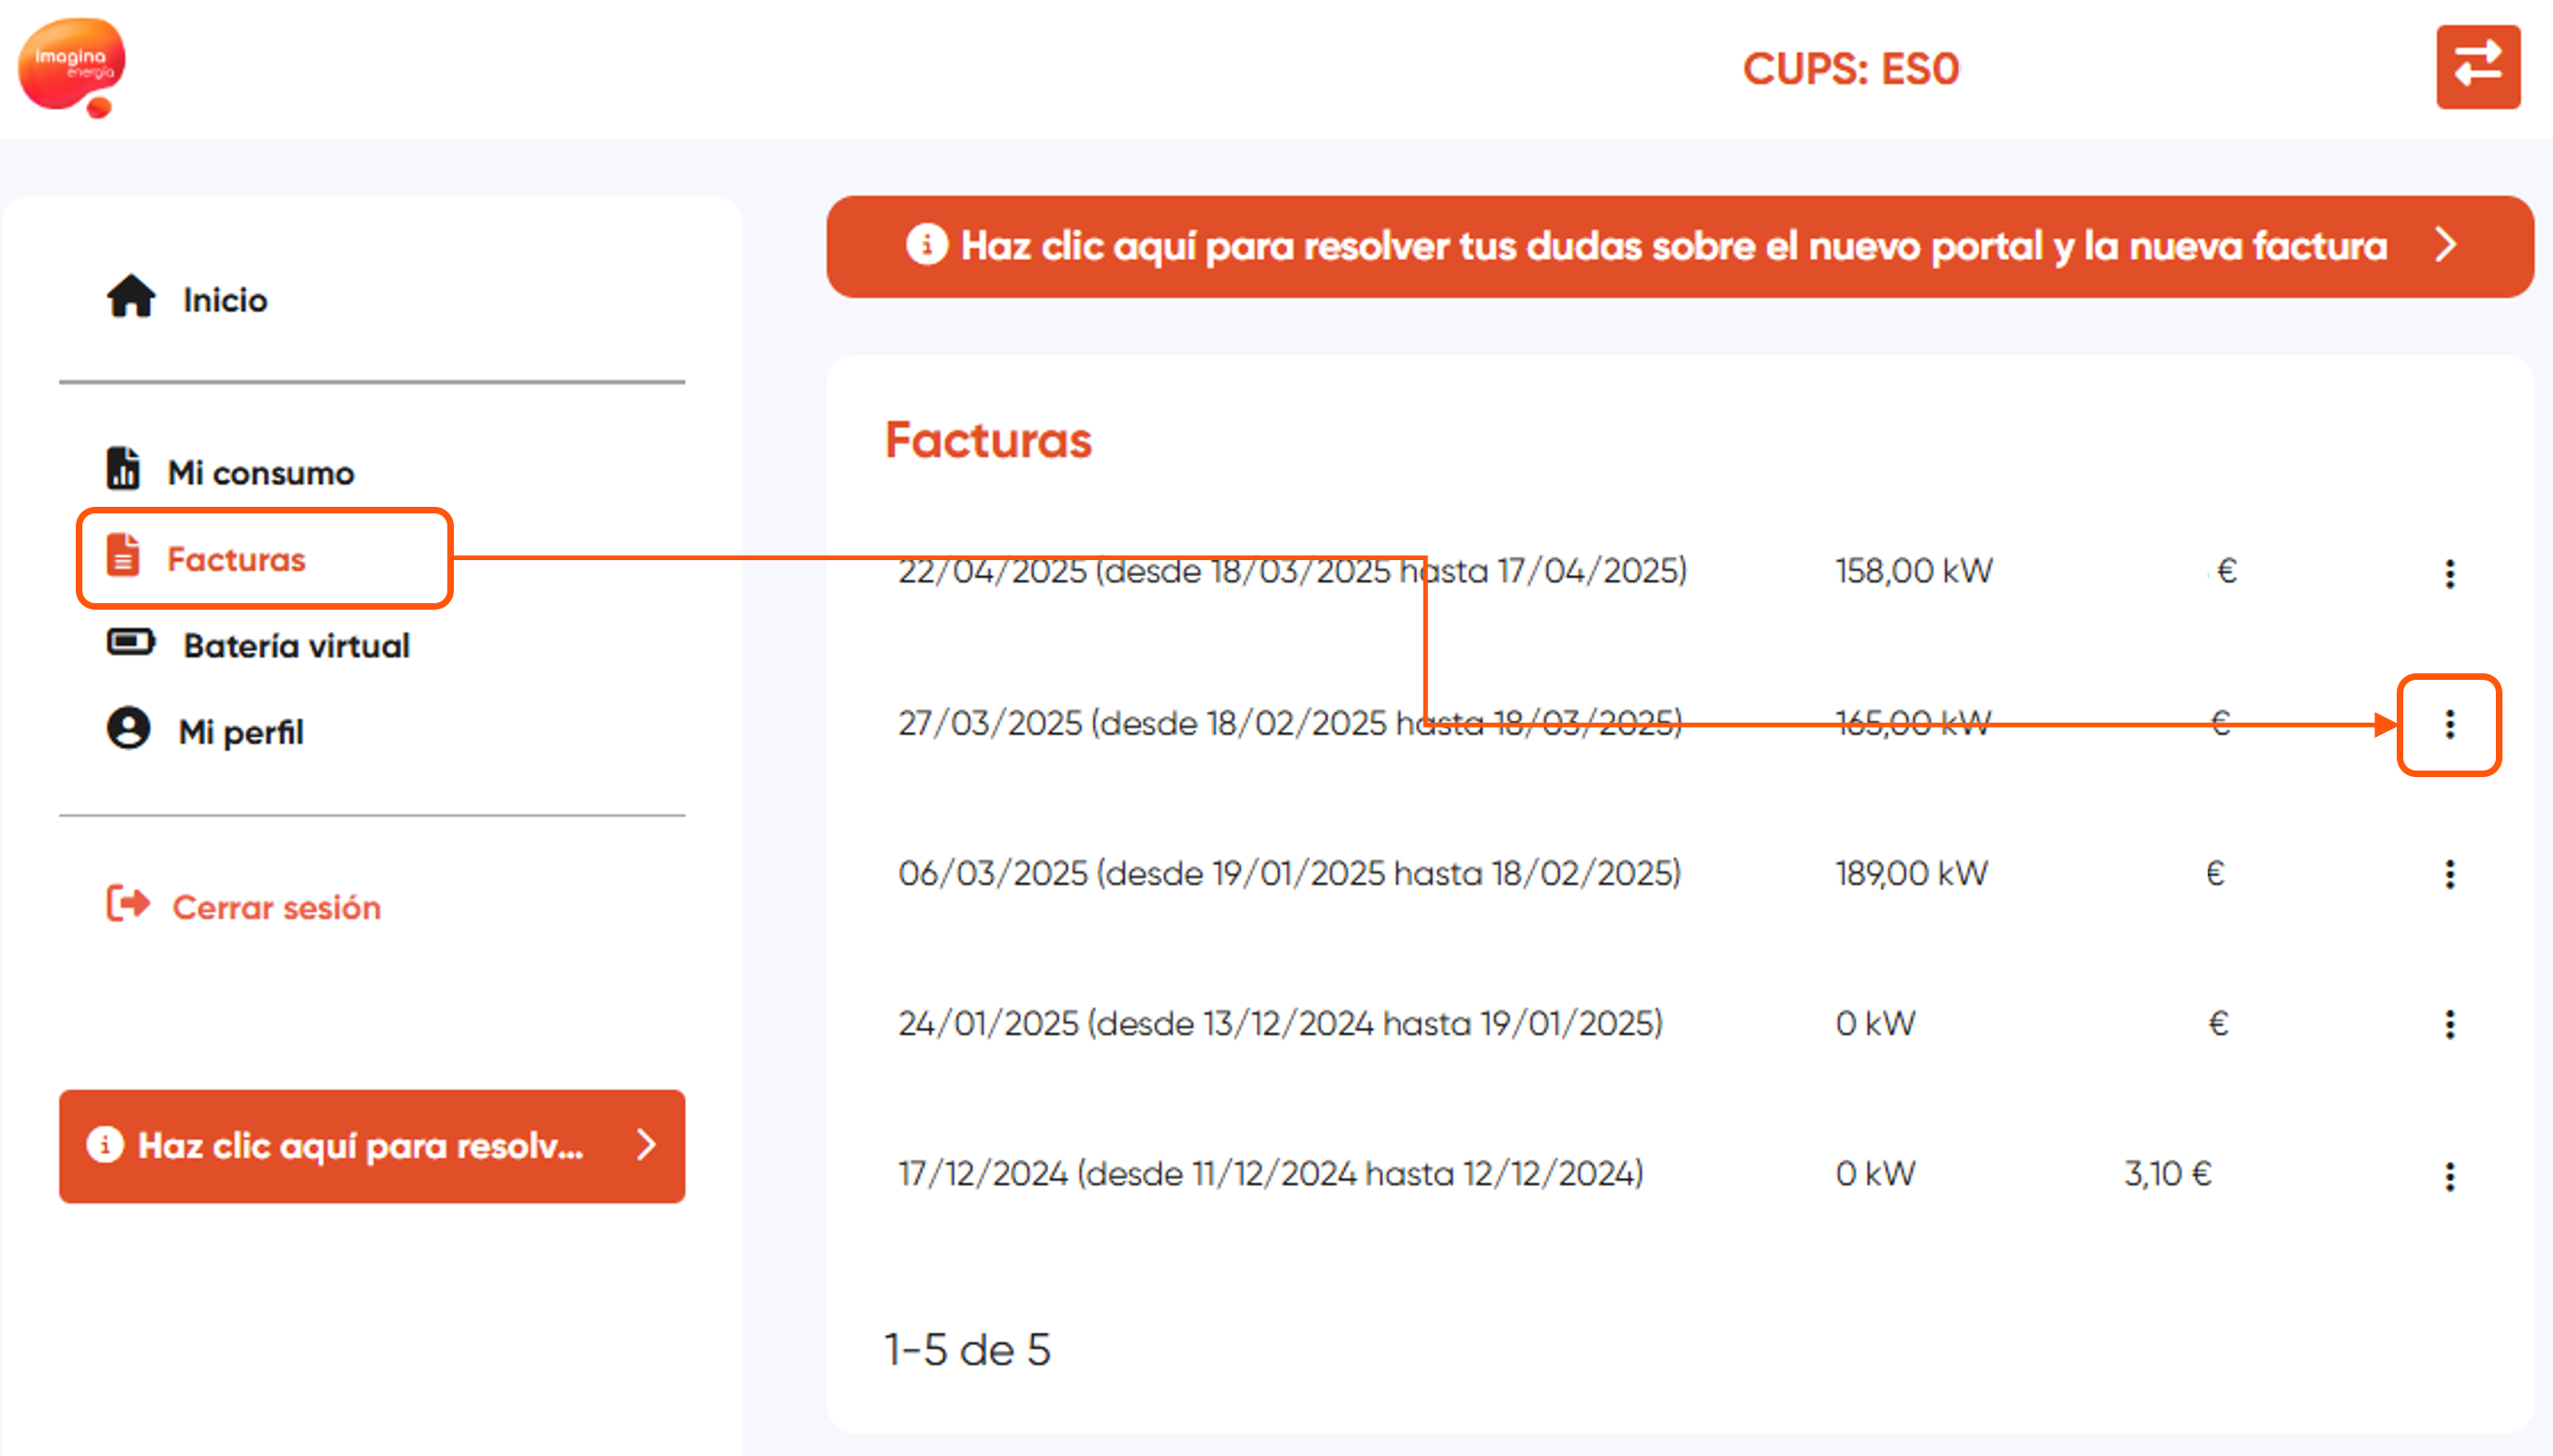This screenshot has width=2553, height=1456.
Task: Select the 06/03/2025 invoice row text
Action: point(1289,873)
